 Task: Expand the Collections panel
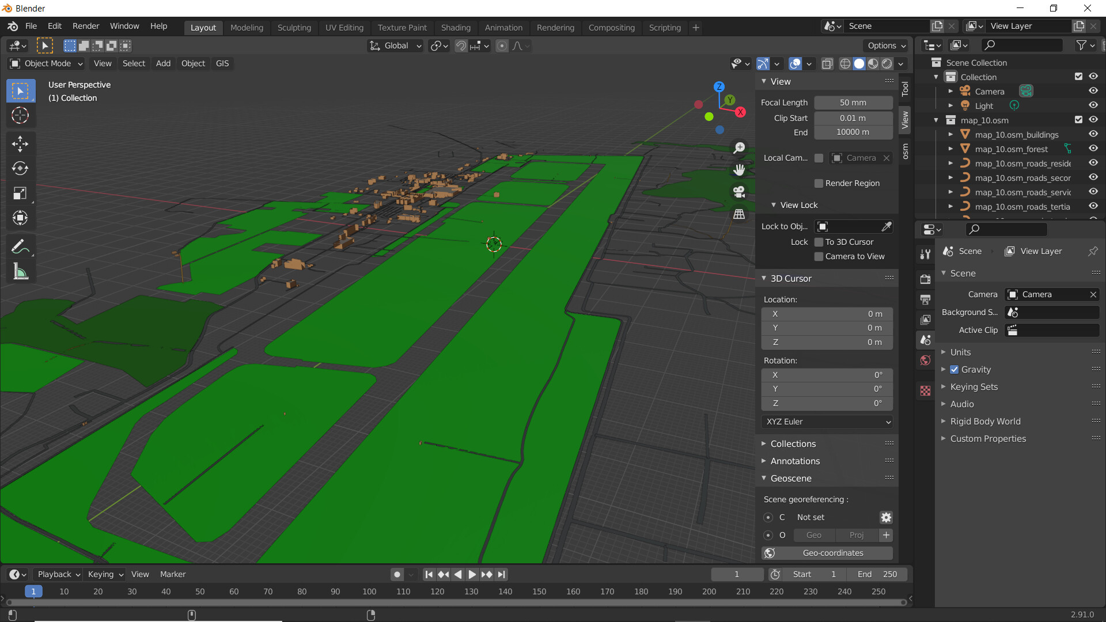click(x=793, y=443)
